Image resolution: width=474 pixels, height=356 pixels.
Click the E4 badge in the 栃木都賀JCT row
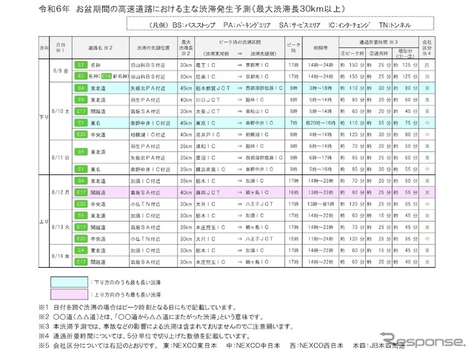click(81, 88)
